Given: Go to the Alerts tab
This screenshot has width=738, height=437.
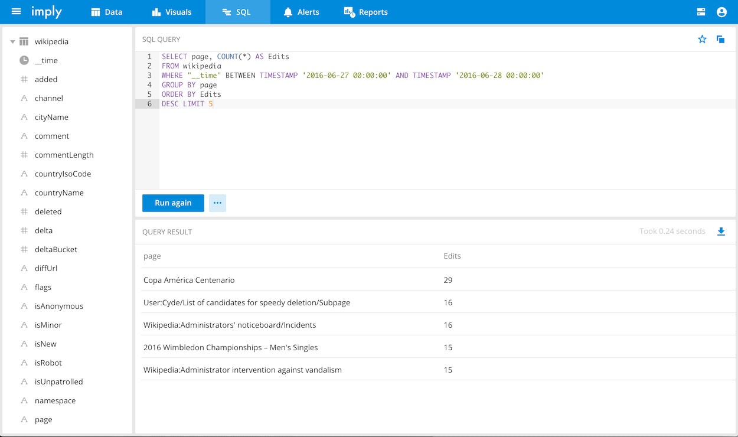Looking at the screenshot, I should [301, 12].
